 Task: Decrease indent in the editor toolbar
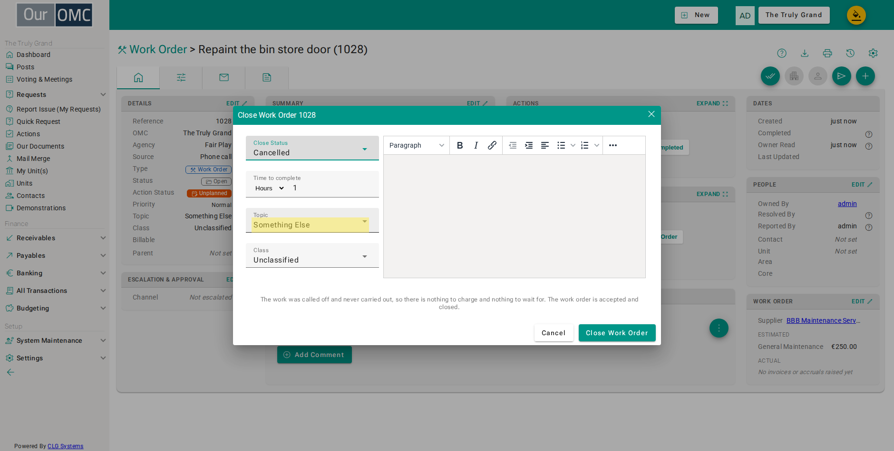(513, 145)
